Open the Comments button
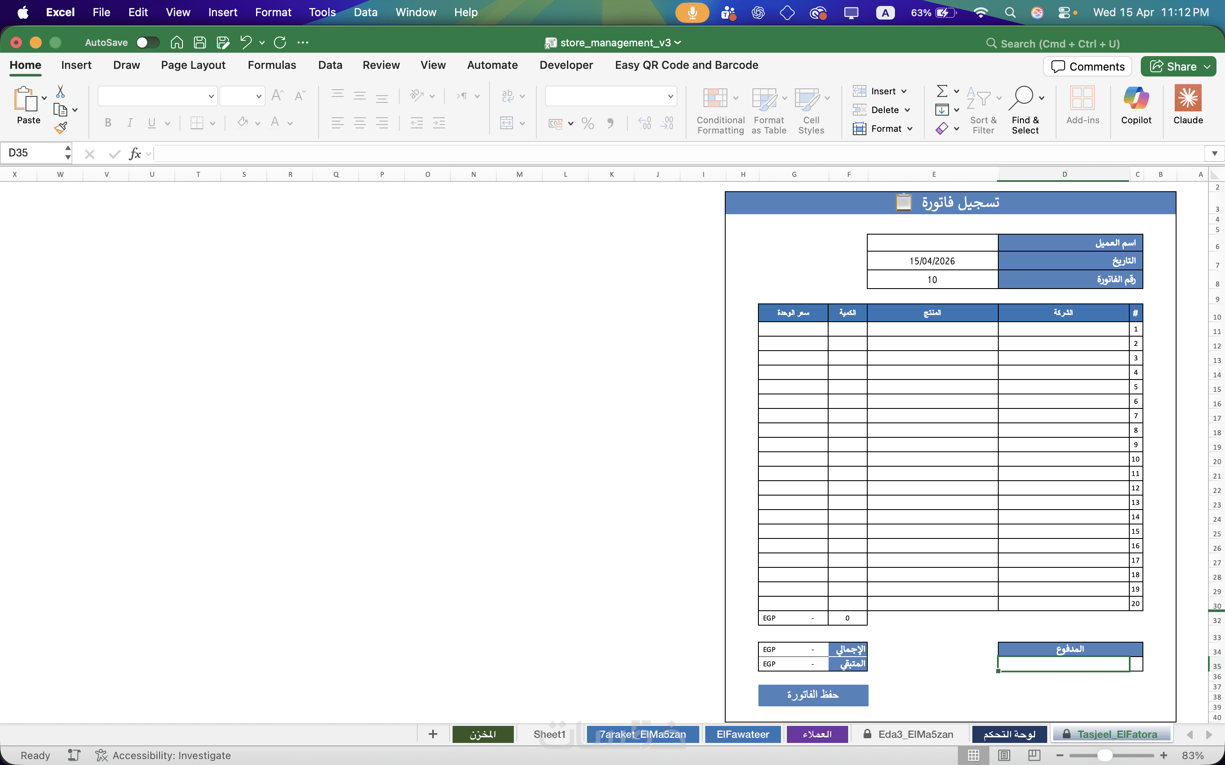Image resolution: width=1225 pixels, height=765 pixels. pyautogui.click(x=1087, y=66)
